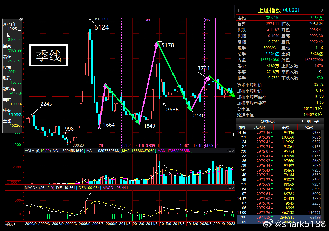The height and width of the screenshot is (231, 329).
Task: Open help for the MACD indicator panel
Action: tap(227, 188)
